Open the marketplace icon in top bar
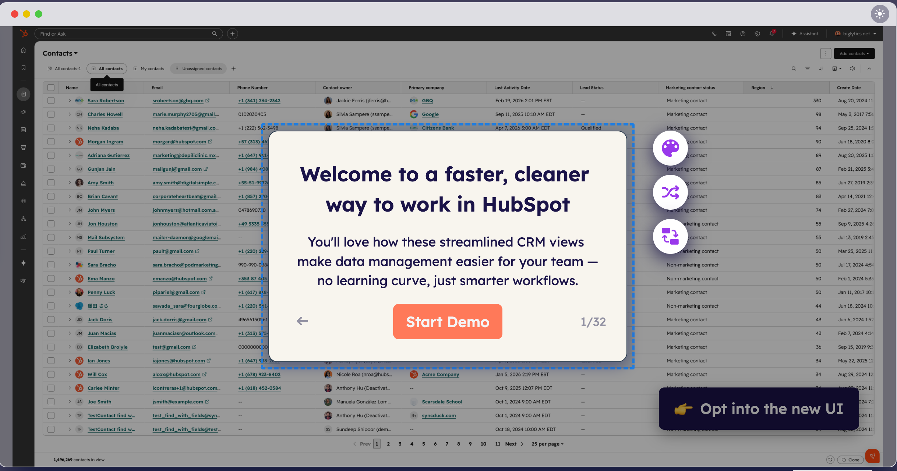Image resolution: width=897 pixels, height=471 pixels. 728,33
